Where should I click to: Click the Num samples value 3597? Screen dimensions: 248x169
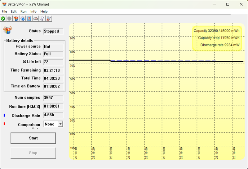pos(53,98)
